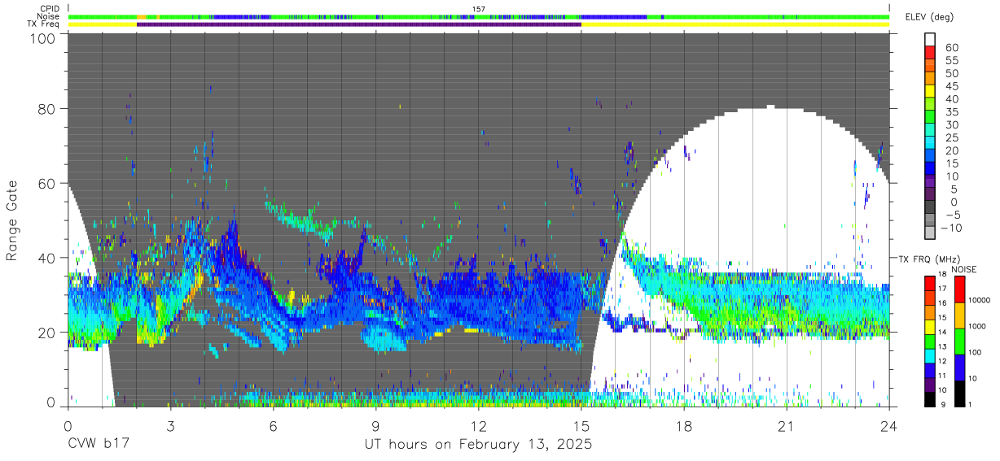Image resolution: width=1000 pixels, height=461 pixels.
Task: Select the "UT hours on February 13, 2025" axis title
Action: [478, 445]
